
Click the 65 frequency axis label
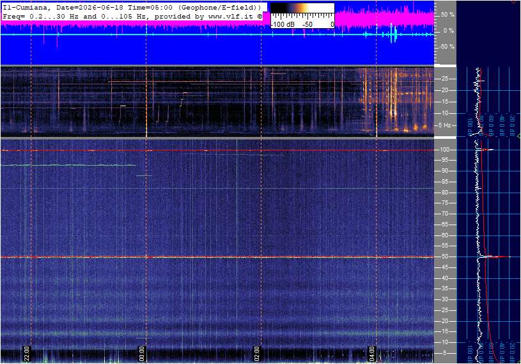click(x=444, y=225)
